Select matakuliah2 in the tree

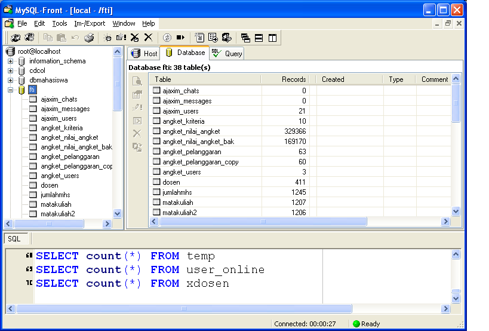tap(58, 214)
